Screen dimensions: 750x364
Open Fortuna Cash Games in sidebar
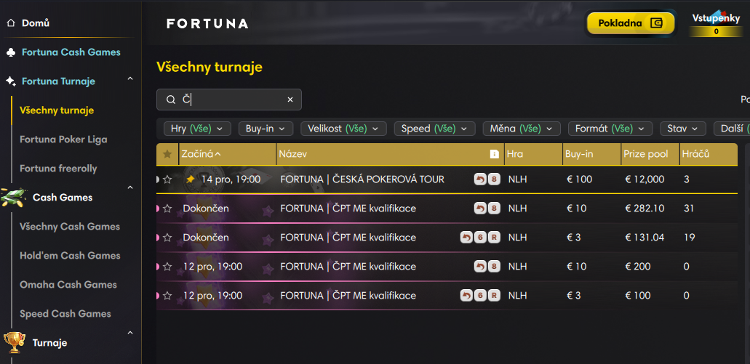coord(71,52)
